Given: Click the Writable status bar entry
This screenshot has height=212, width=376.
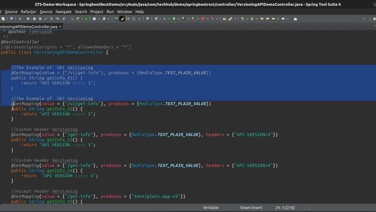Looking at the screenshot, I should pos(211,208).
